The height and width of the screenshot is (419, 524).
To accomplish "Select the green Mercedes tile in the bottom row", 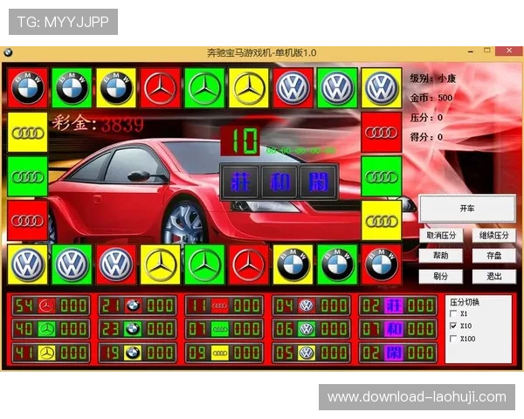I will 203,264.
